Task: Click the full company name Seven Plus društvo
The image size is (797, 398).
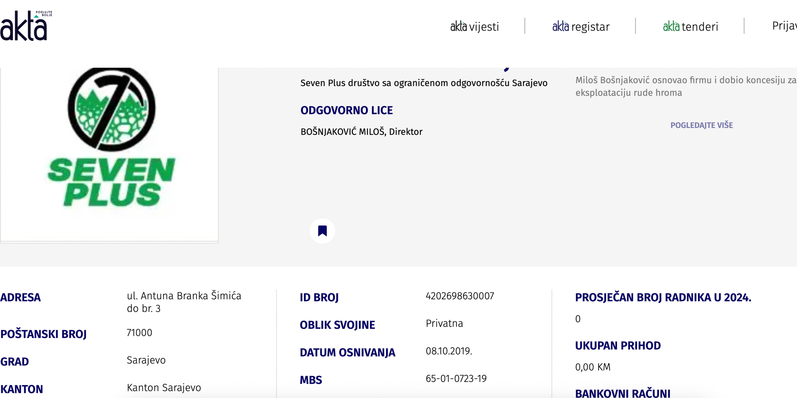Action: pos(424,83)
